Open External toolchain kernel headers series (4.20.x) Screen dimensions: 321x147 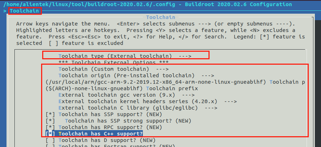(x=148, y=101)
